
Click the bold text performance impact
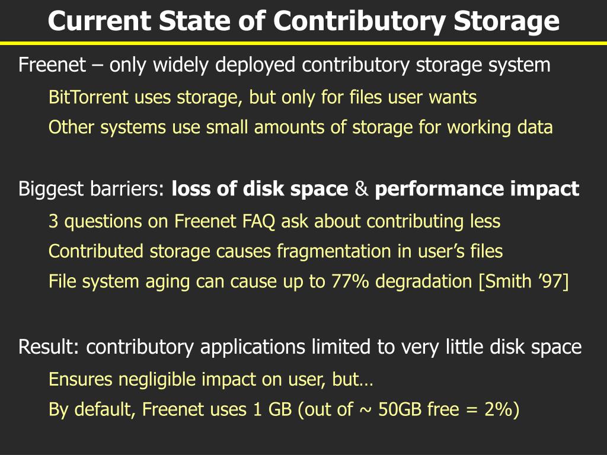click(477, 189)
